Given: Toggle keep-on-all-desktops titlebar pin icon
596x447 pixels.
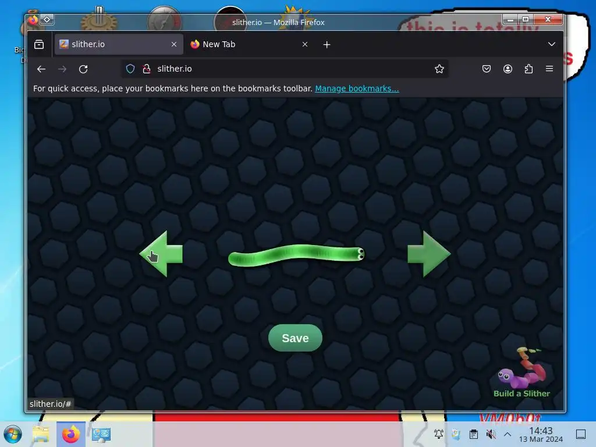Looking at the screenshot, I should [x=47, y=19].
